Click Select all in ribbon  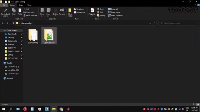click(113, 9)
